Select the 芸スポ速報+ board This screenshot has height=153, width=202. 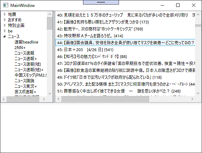pyautogui.click(x=25, y=92)
